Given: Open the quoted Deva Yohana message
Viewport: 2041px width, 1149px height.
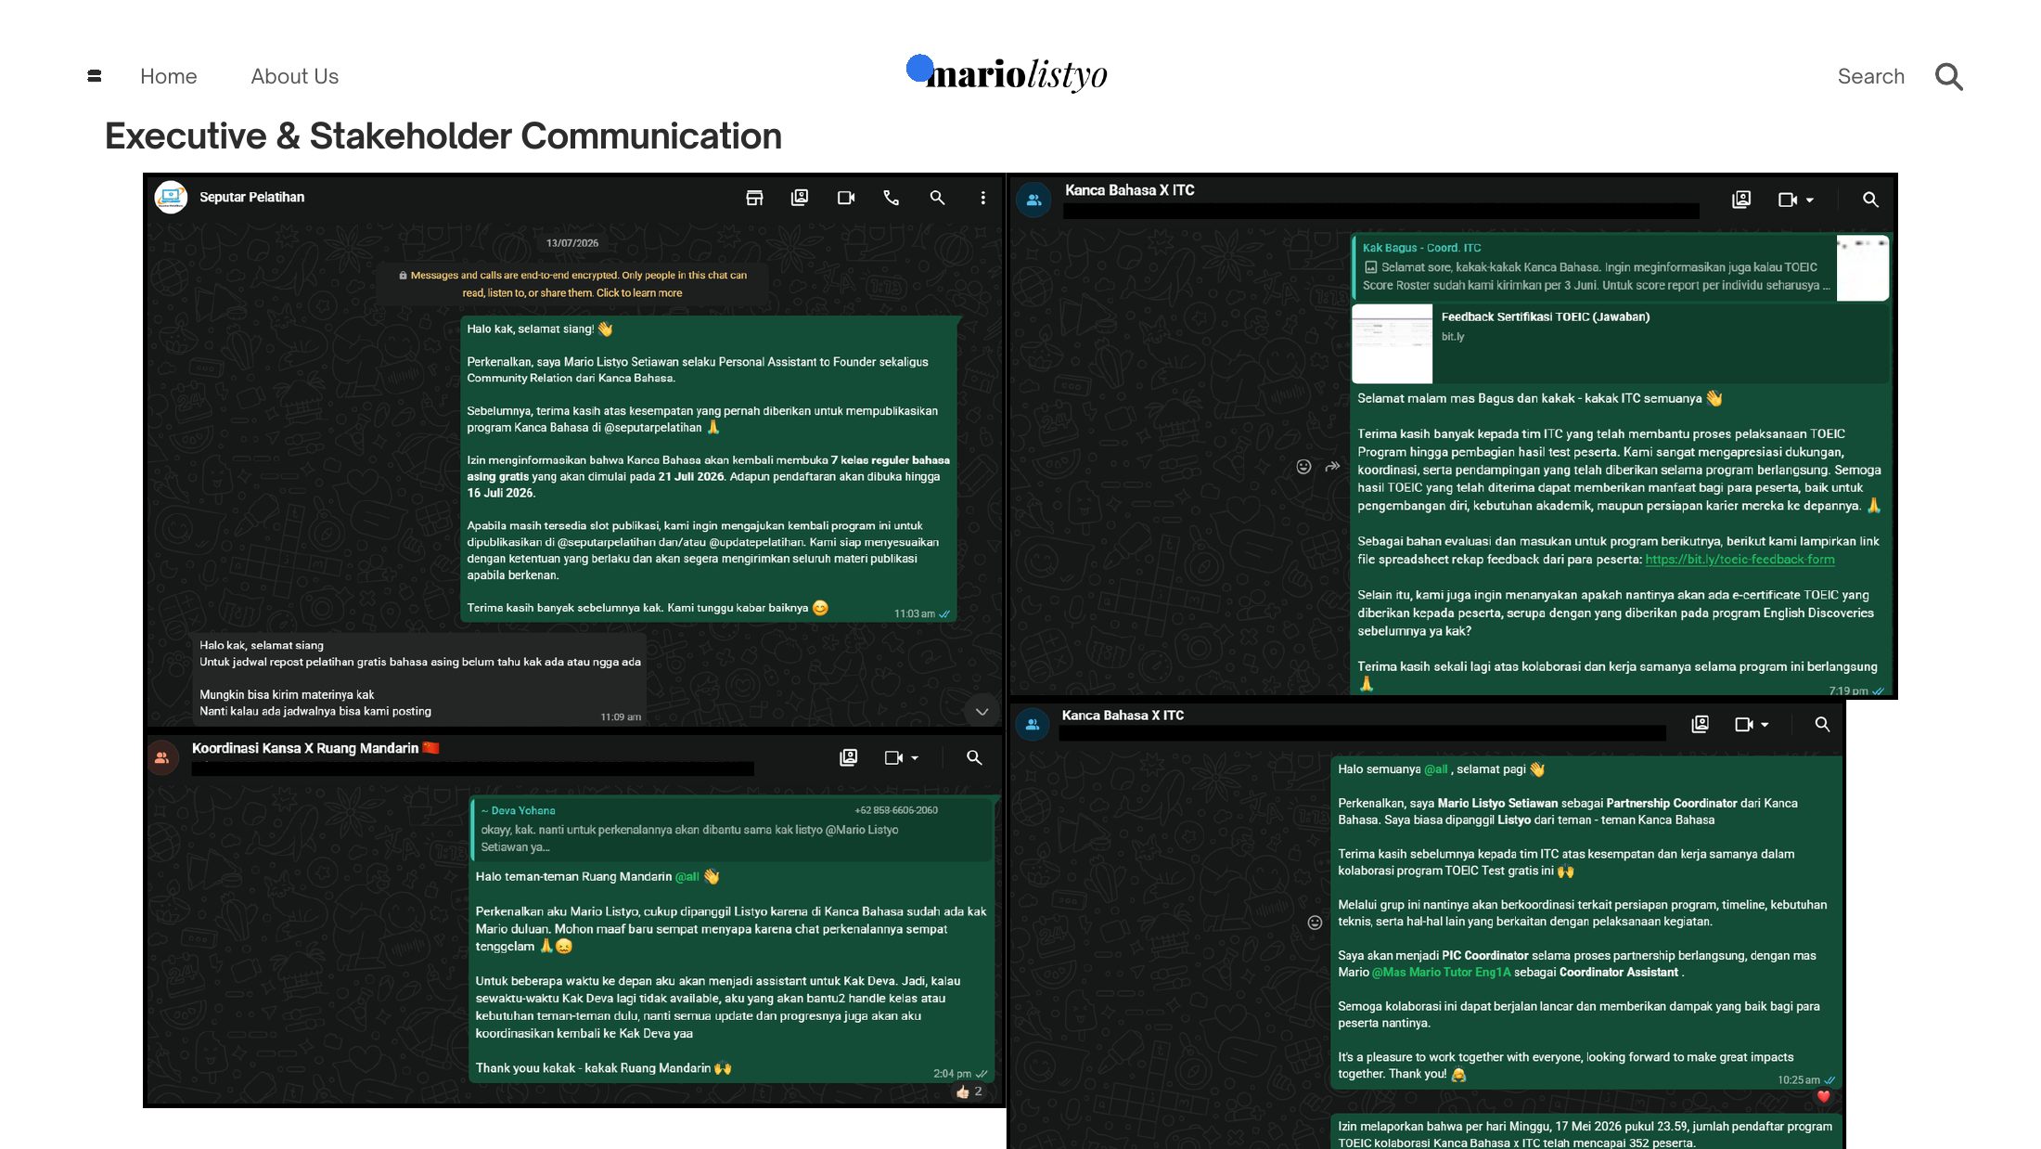Looking at the screenshot, I should pyautogui.click(x=732, y=829).
